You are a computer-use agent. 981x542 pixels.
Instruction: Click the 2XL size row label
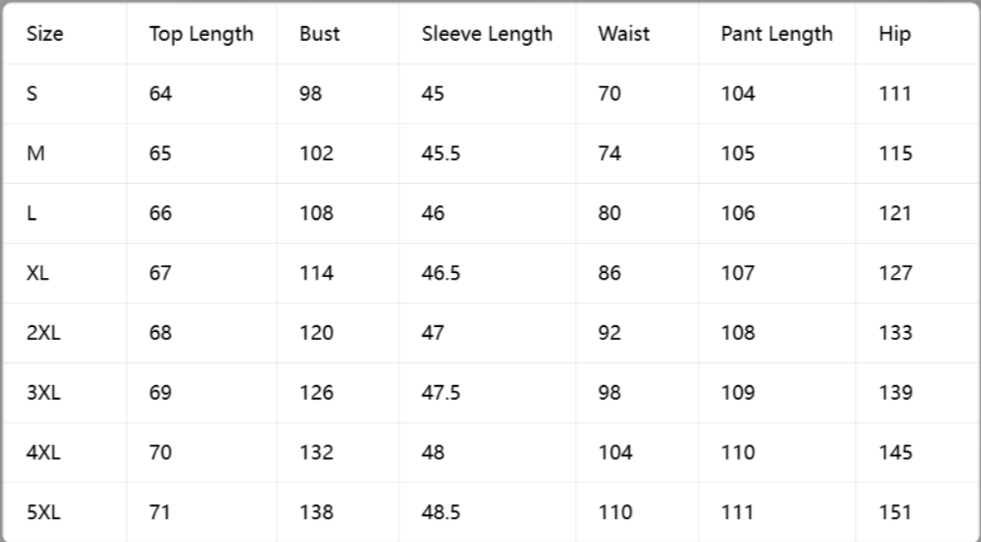43,334
